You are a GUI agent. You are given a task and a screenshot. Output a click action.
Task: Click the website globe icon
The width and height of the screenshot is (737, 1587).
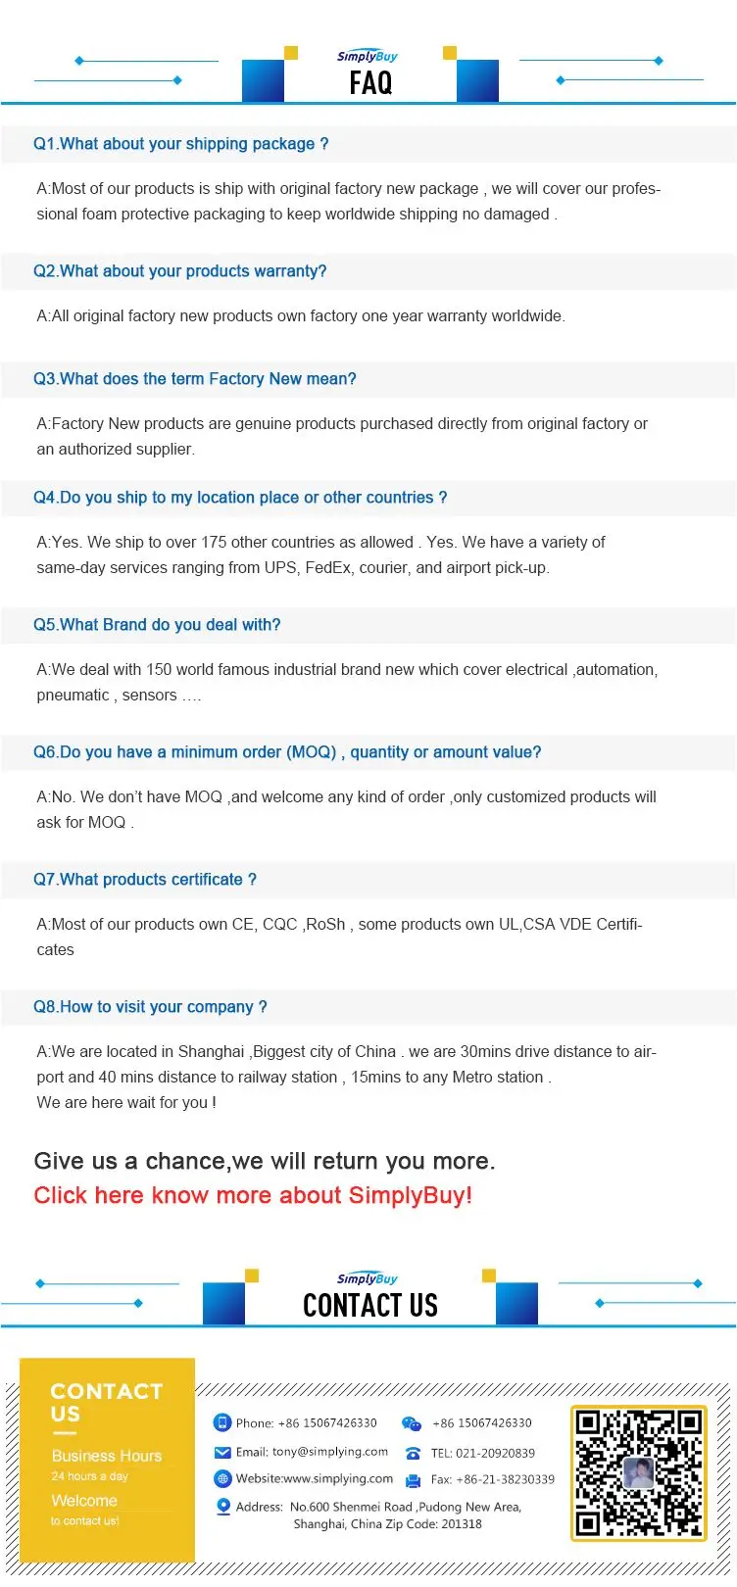[222, 1478]
